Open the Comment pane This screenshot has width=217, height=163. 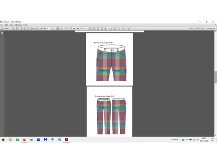[x=211, y=28]
